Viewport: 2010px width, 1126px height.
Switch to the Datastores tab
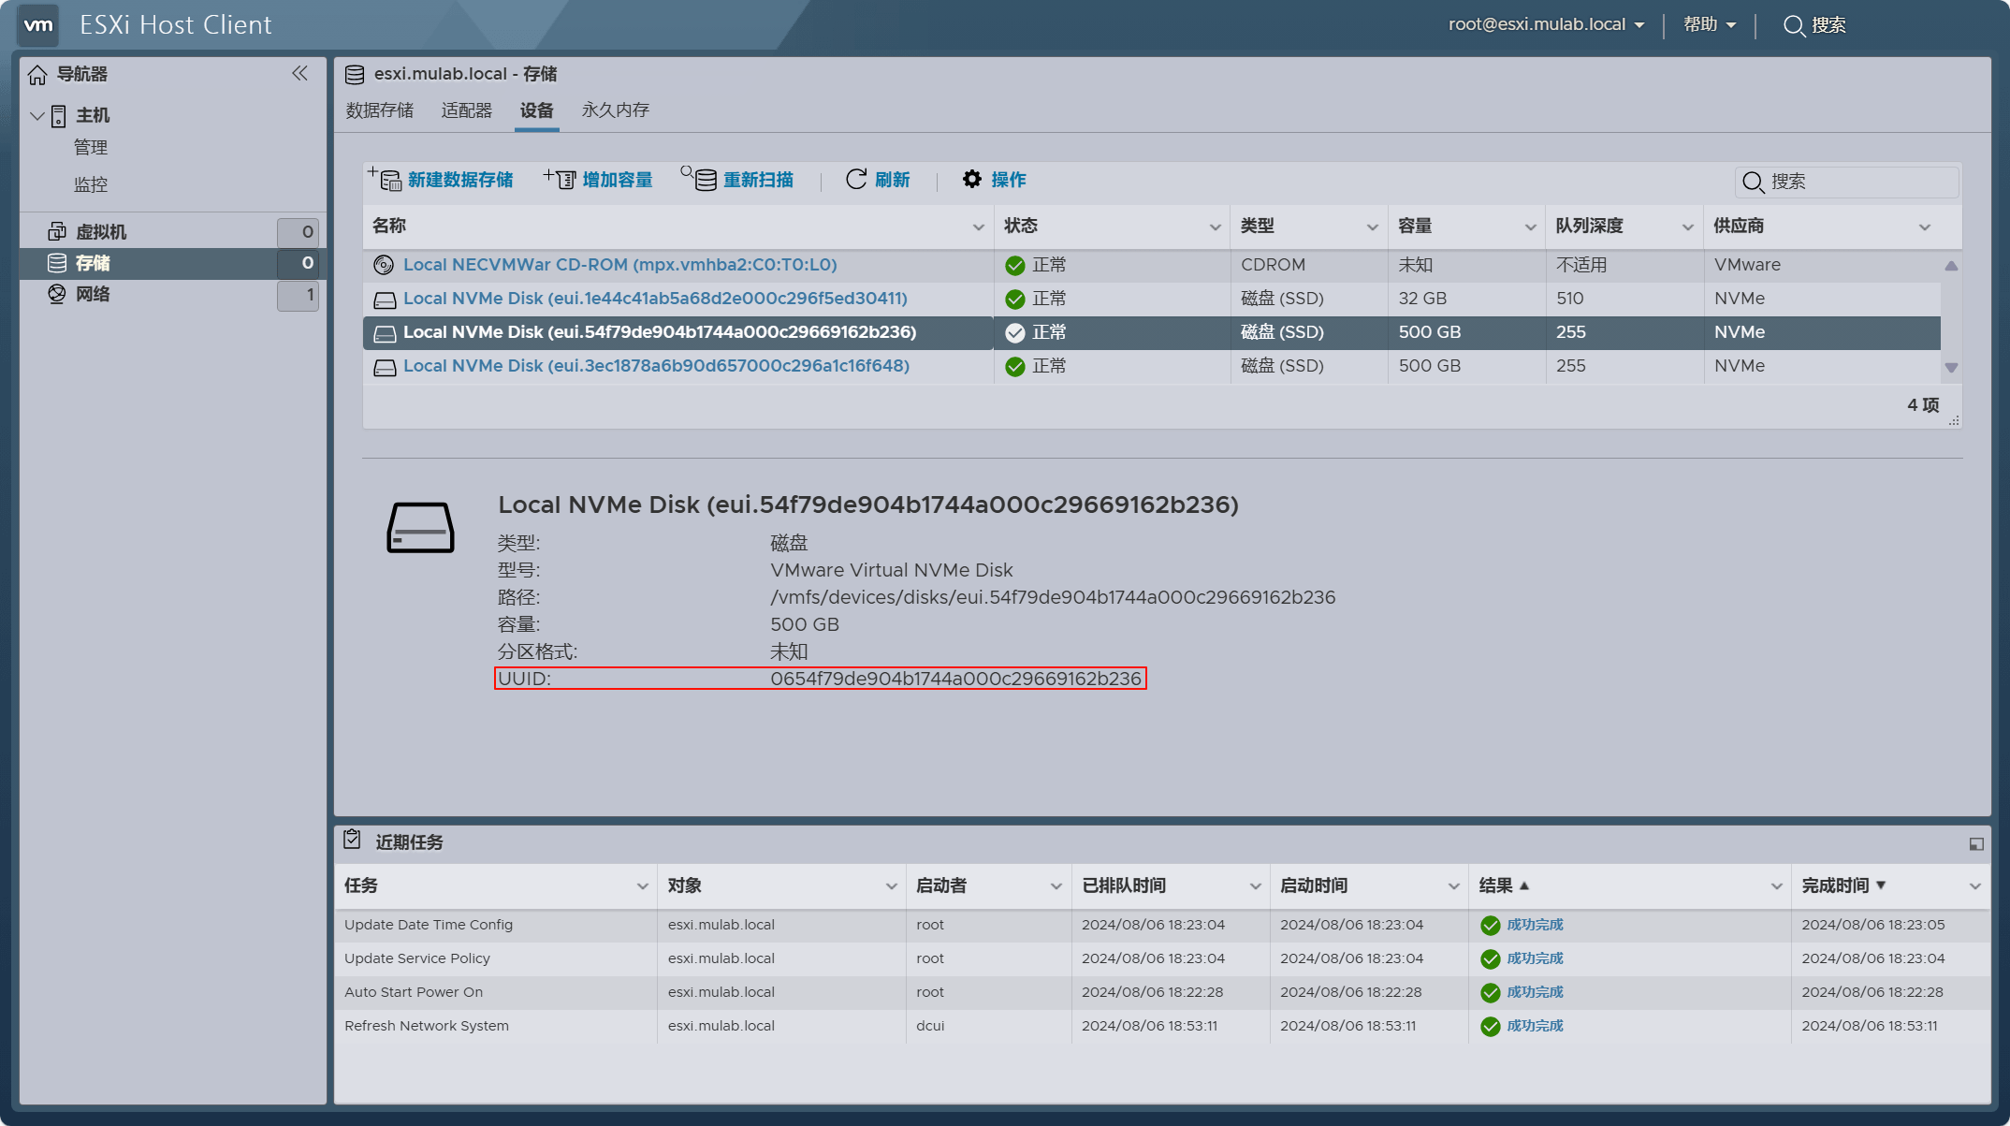380,110
